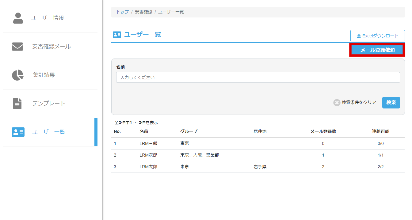Click the テンプレート document icon

pos(18,104)
